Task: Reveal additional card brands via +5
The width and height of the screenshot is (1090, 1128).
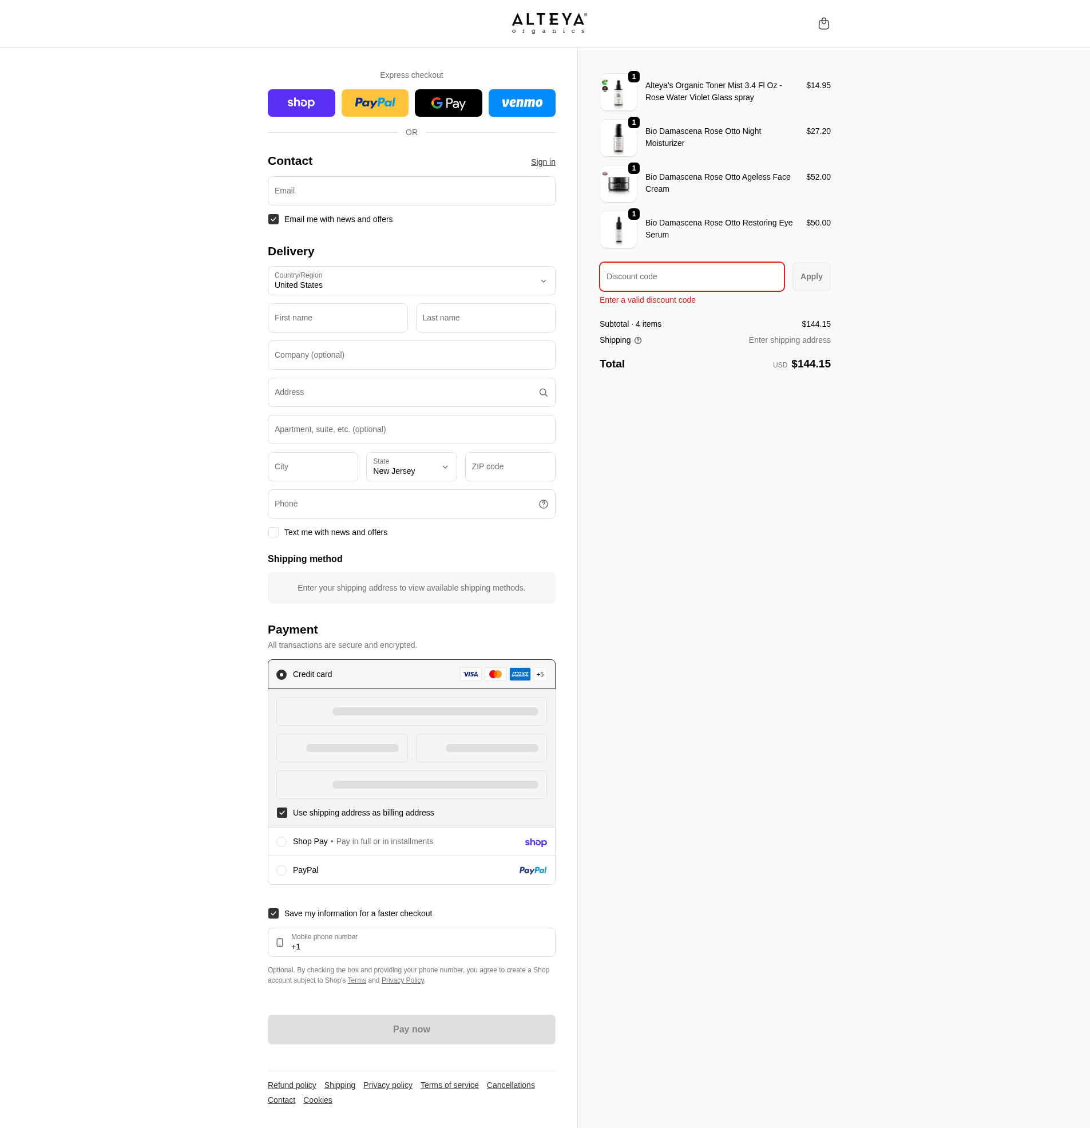Action: pyautogui.click(x=539, y=674)
